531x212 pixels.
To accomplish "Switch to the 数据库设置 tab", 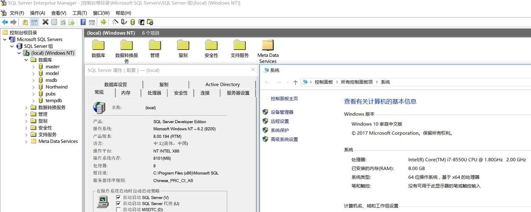I will pos(116,84).
